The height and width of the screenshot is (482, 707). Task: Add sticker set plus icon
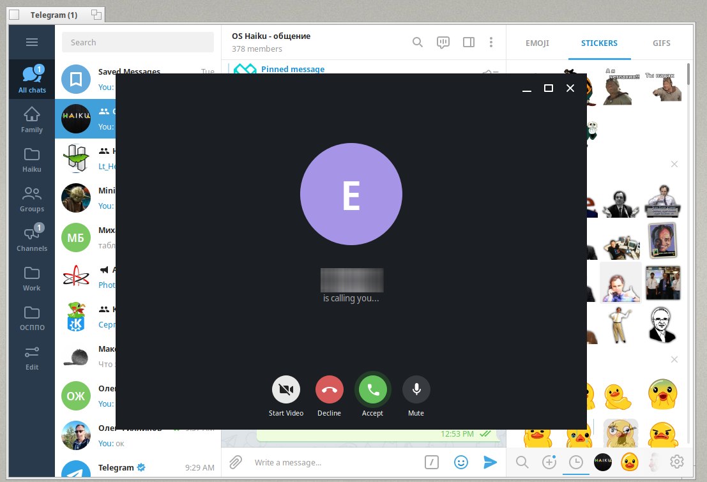549,462
